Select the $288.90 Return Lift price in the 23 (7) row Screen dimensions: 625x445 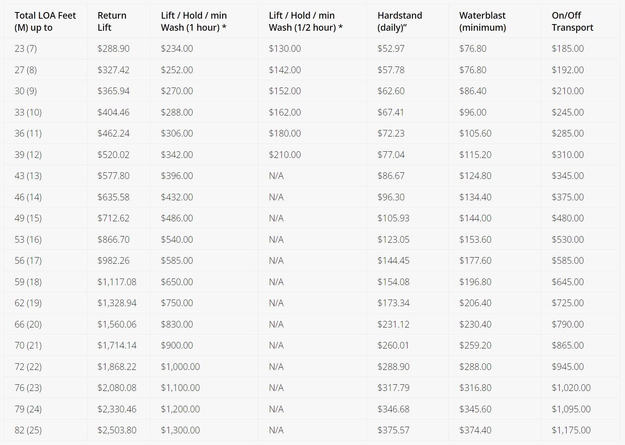pos(113,49)
